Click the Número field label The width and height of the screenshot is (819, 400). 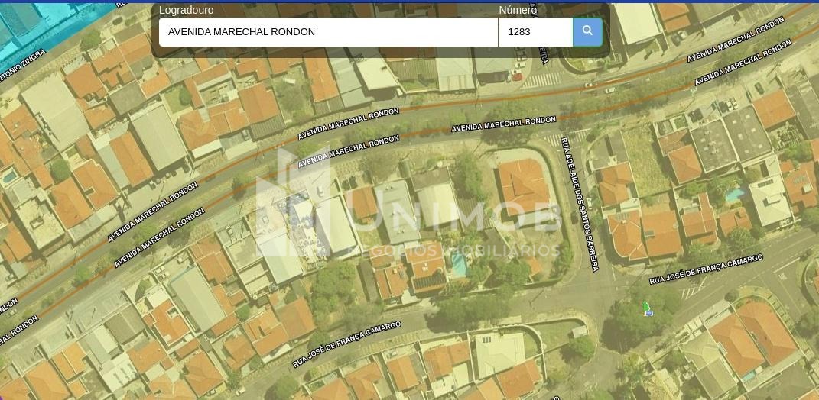pos(518,10)
